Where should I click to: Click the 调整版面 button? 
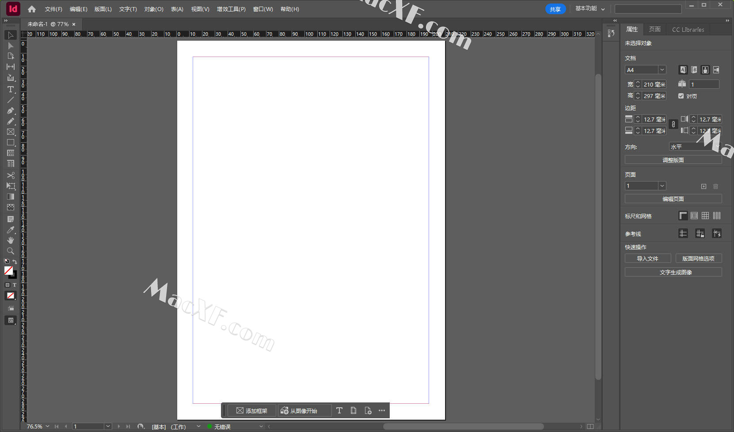[673, 160]
